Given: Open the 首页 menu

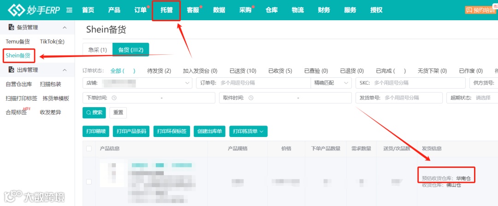Looking at the screenshot, I should pos(88,10).
